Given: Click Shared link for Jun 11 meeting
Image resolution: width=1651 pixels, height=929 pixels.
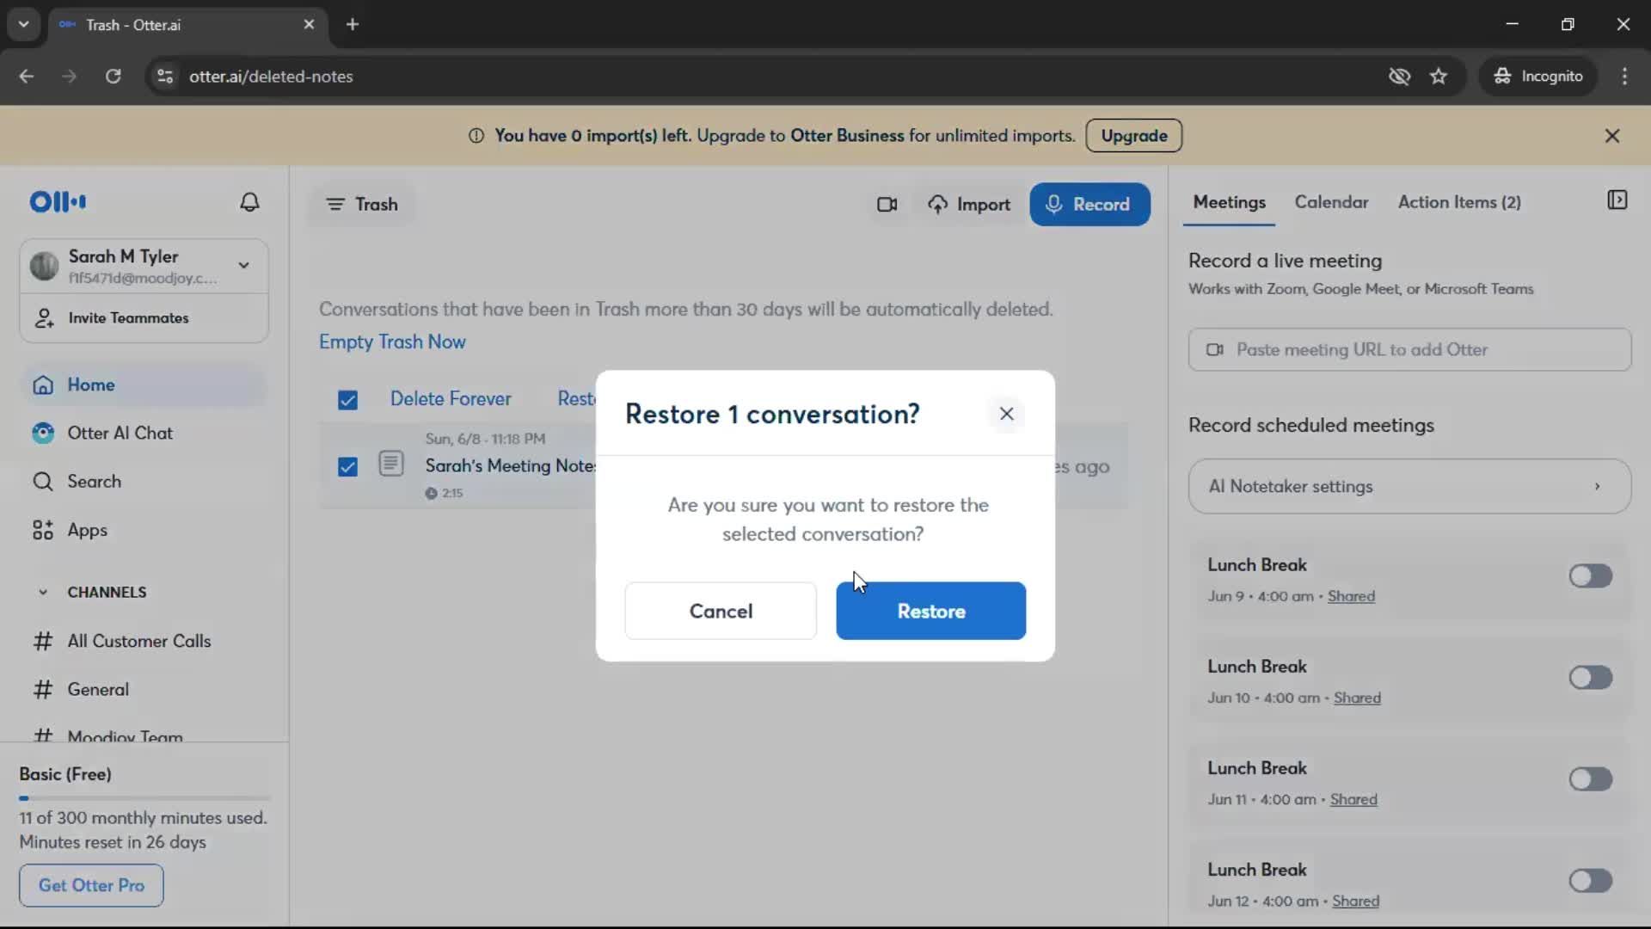Looking at the screenshot, I should click(1353, 800).
